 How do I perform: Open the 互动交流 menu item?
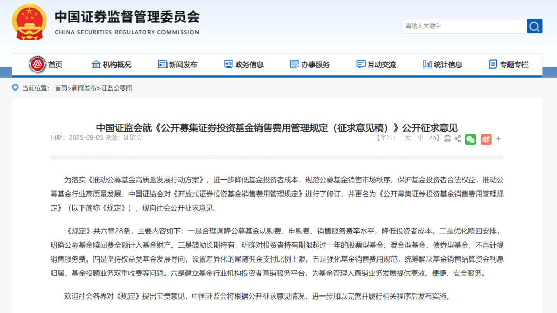coord(382,64)
